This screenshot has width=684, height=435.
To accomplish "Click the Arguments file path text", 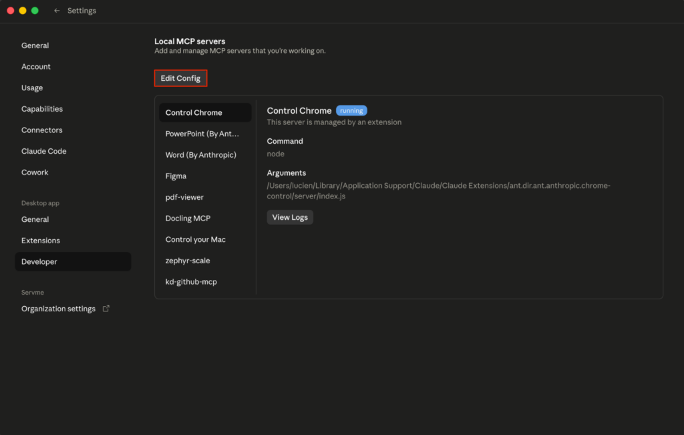I will click(438, 190).
